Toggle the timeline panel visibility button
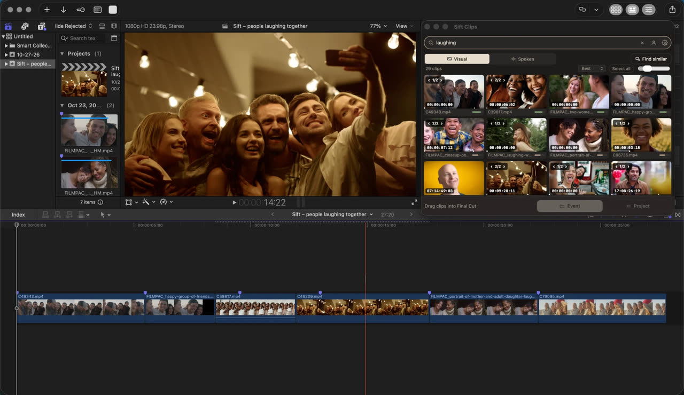The width and height of the screenshot is (684, 395). pos(632,10)
